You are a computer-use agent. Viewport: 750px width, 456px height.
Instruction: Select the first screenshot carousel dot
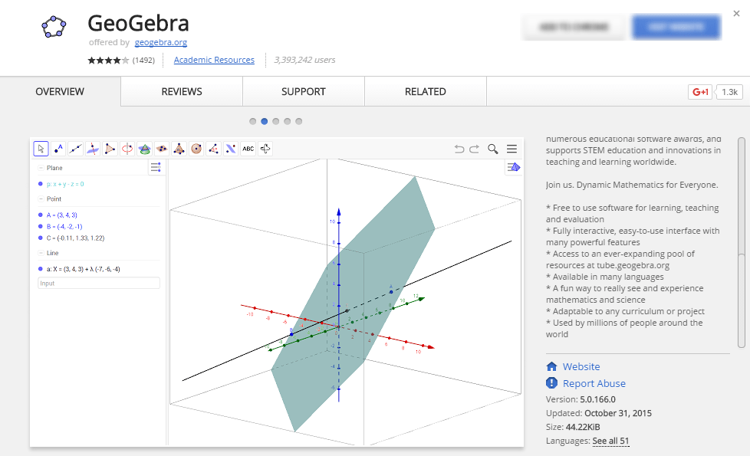coord(252,121)
